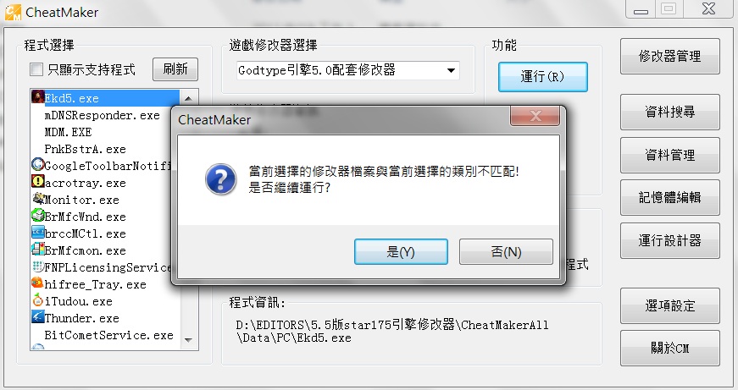Toggle 只顯示支持程式 checkbox
Viewport: 738px width, 390px height.
coord(36,69)
